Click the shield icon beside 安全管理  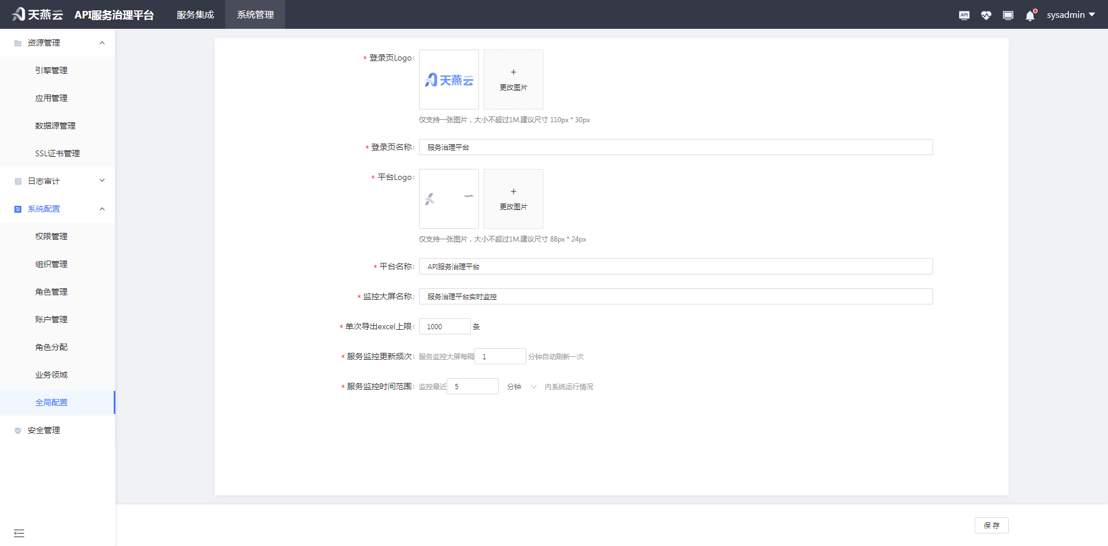[17, 430]
